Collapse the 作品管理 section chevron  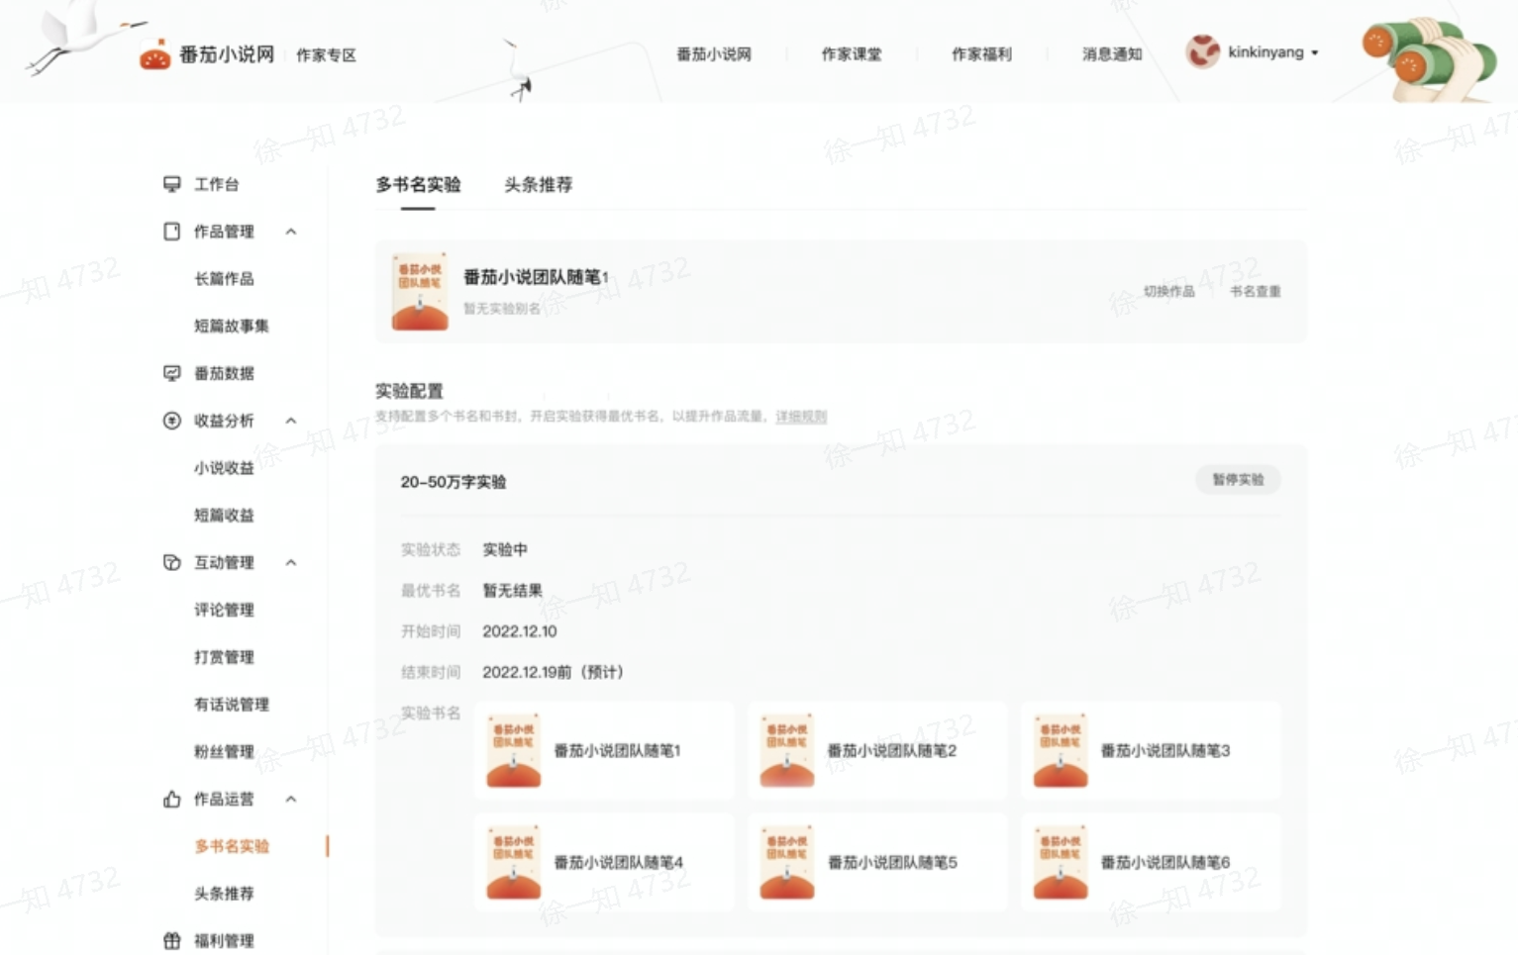coord(291,232)
